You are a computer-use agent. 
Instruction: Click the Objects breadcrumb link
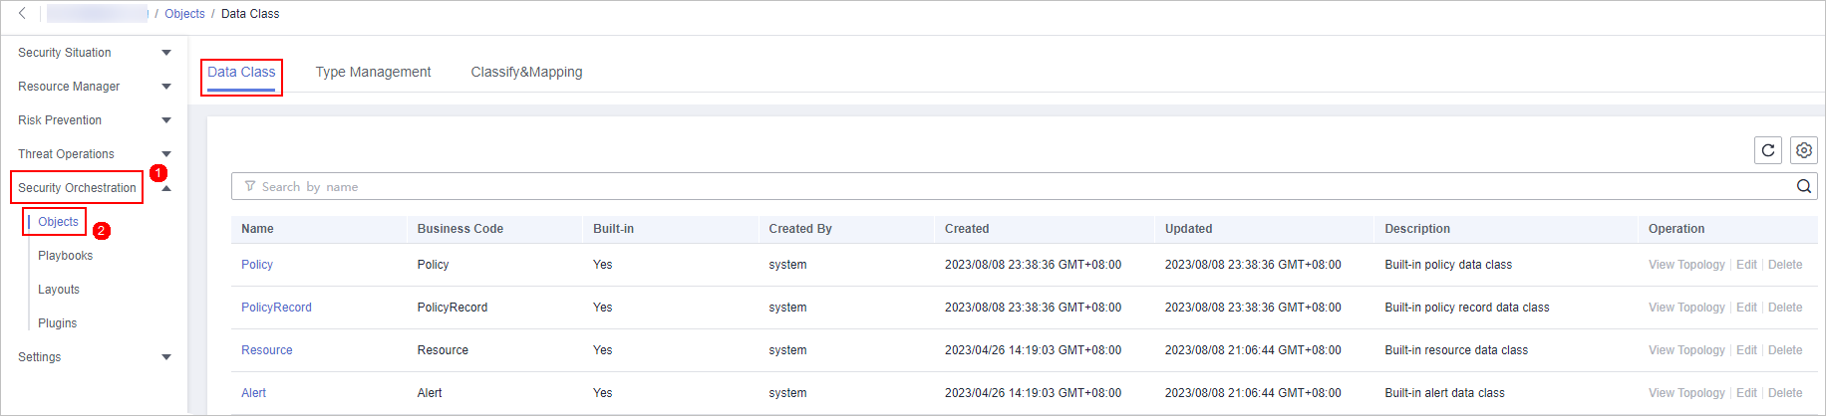coord(184,14)
